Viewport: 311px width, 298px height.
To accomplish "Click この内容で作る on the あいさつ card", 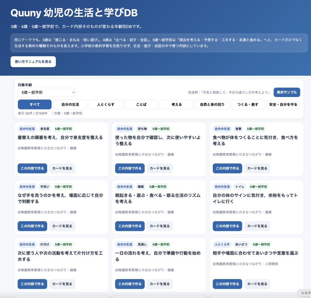I will pos(227,284).
